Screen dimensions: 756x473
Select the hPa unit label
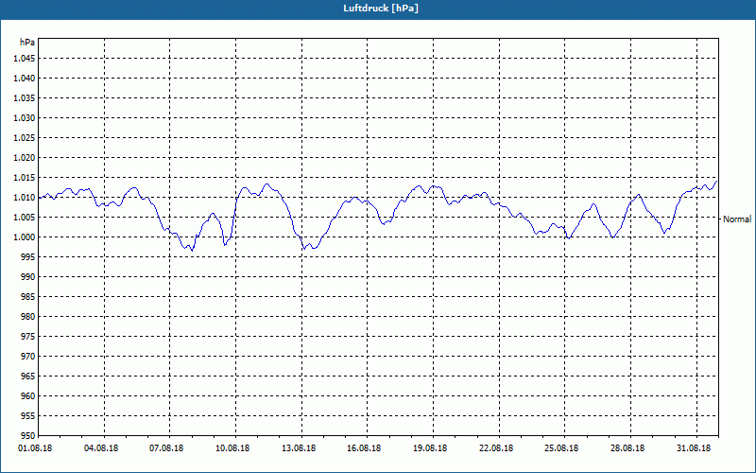27,43
